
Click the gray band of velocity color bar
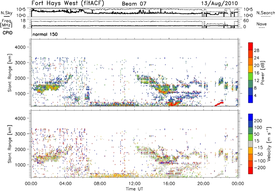[x=251, y=144]
